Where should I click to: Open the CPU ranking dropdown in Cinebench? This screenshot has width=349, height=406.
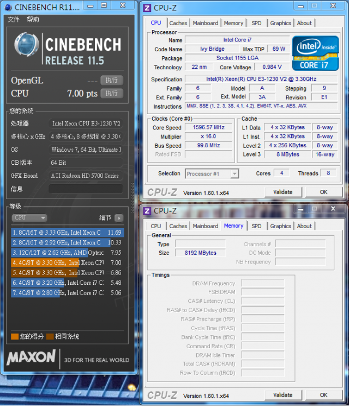click(x=29, y=218)
